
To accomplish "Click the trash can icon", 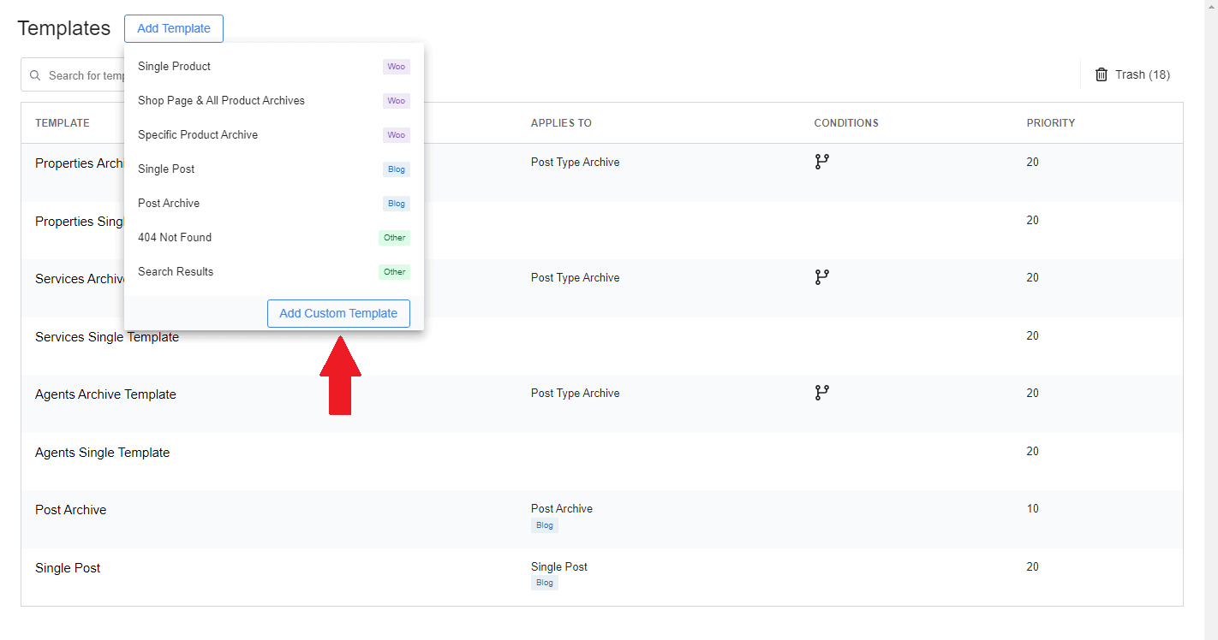I will pos(1102,75).
